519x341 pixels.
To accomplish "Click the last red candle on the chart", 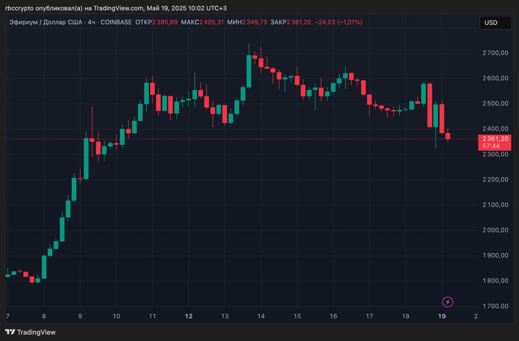I will (x=448, y=136).
